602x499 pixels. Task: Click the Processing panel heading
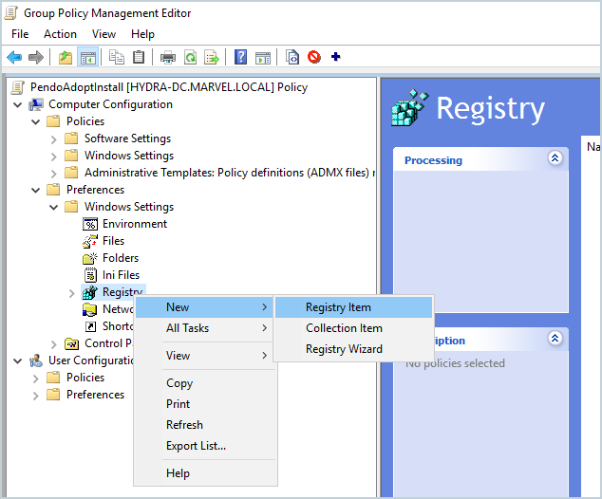[433, 160]
